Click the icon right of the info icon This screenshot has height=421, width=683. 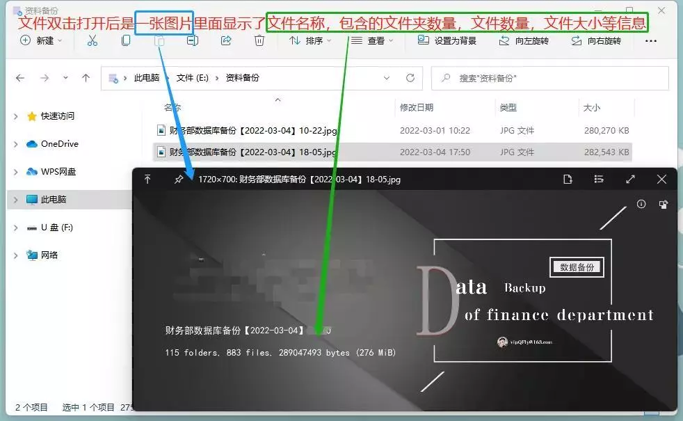tap(663, 205)
